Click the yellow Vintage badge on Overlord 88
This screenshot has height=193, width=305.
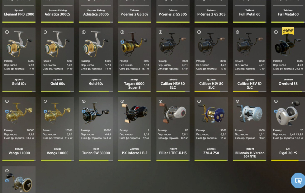click(x=288, y=31)
